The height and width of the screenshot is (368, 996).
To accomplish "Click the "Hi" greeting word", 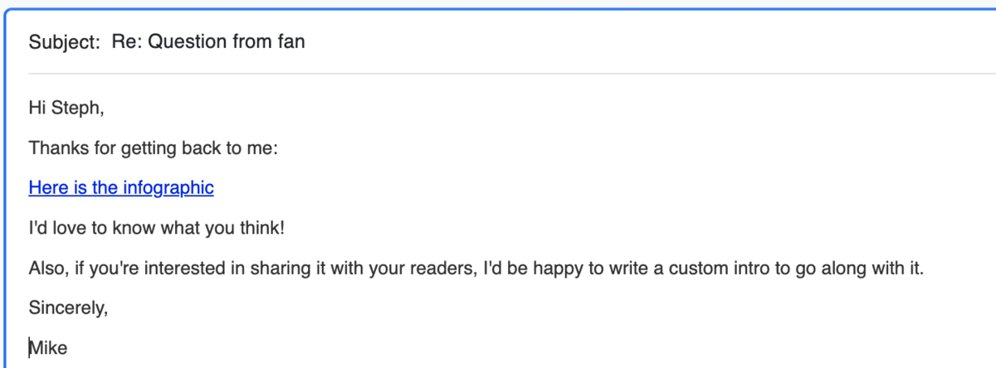I will pyautogui.click(x=37, y=107).
